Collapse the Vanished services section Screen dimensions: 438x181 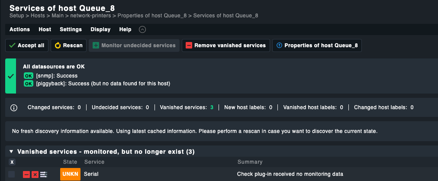(11, 152)
